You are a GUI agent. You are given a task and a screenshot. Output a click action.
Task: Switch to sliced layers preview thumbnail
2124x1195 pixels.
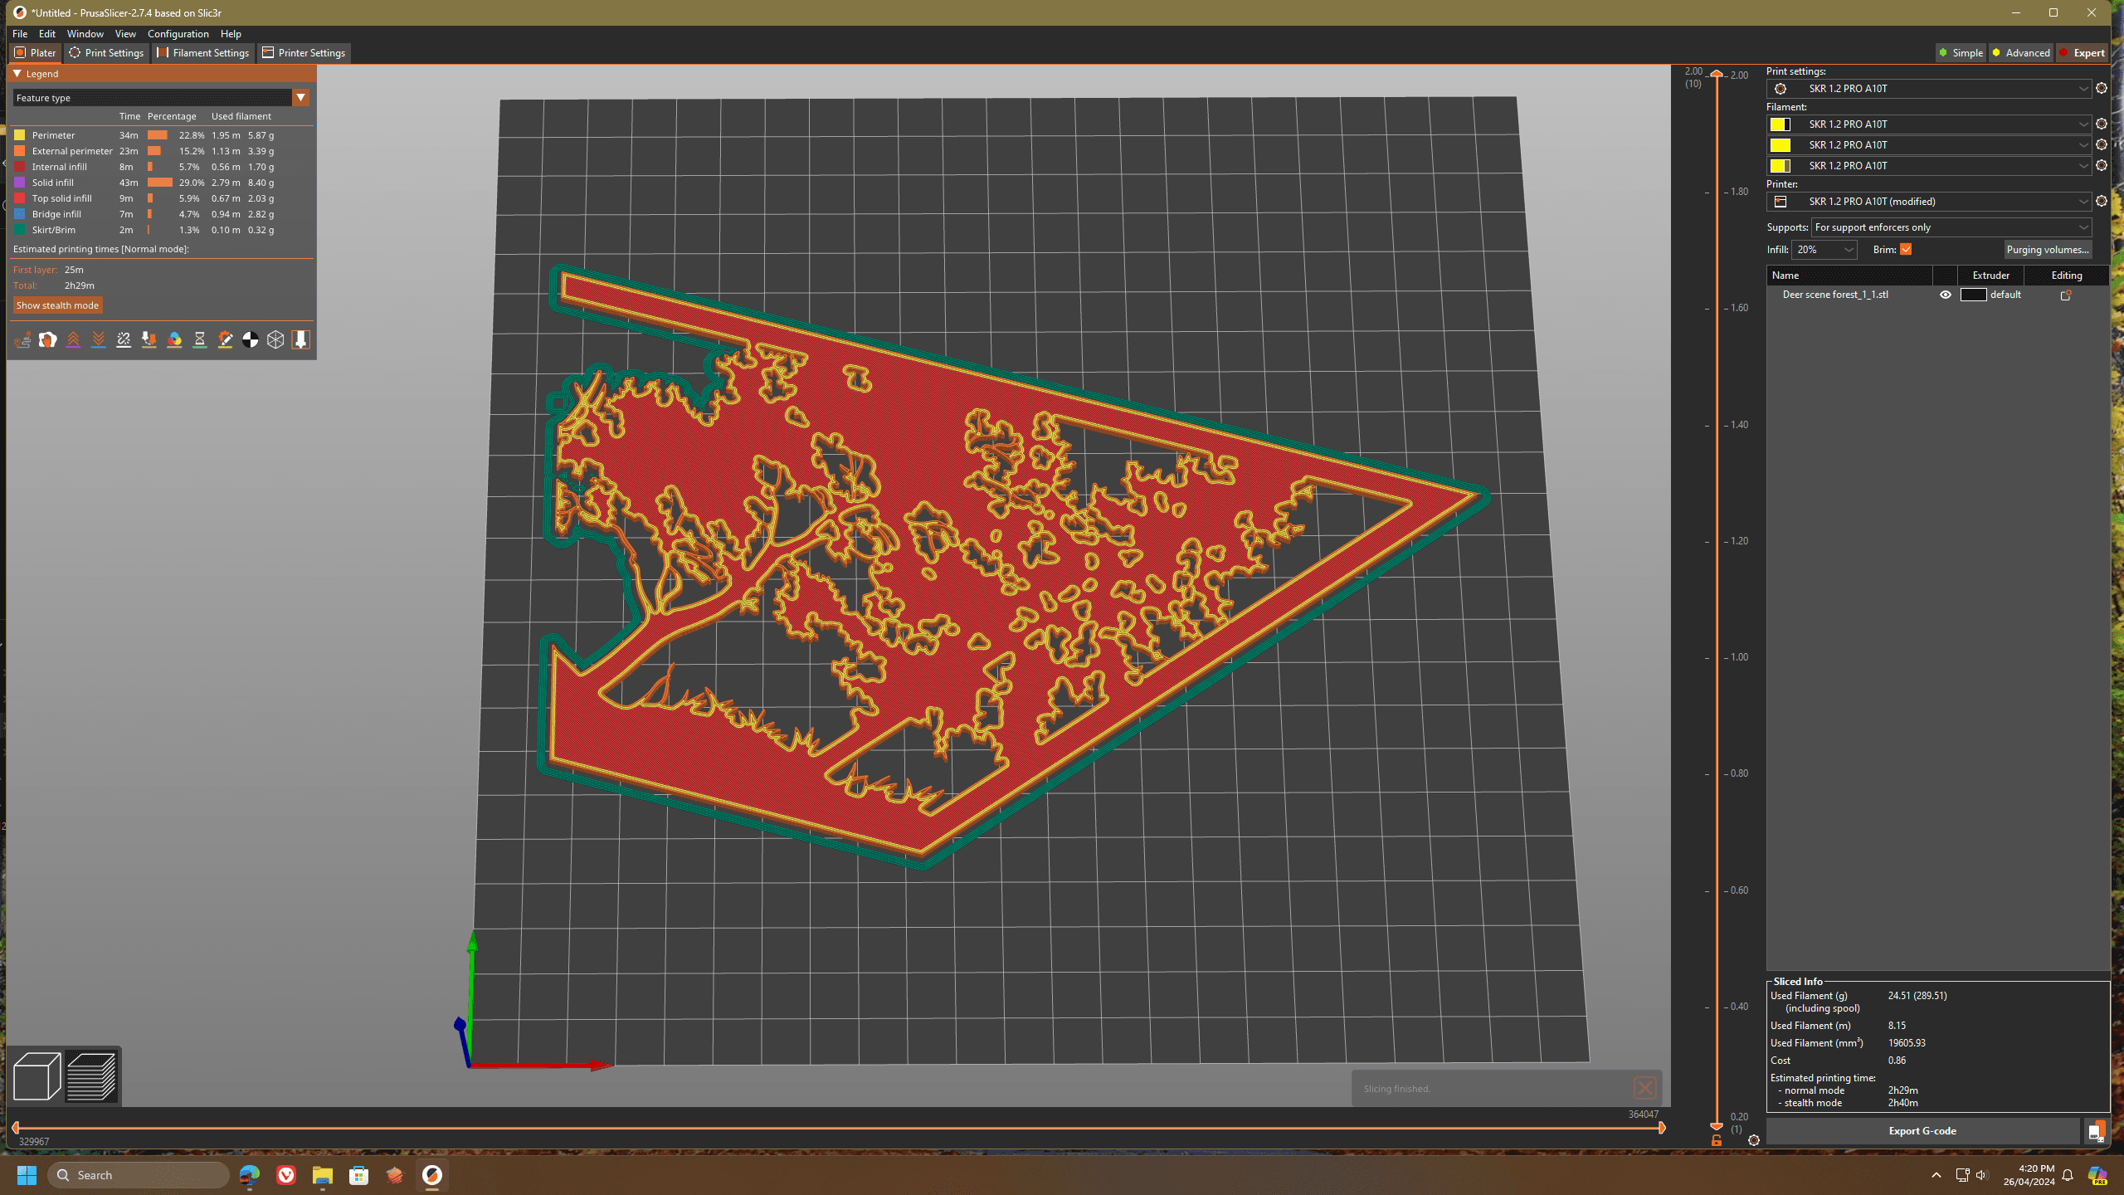91,1076
